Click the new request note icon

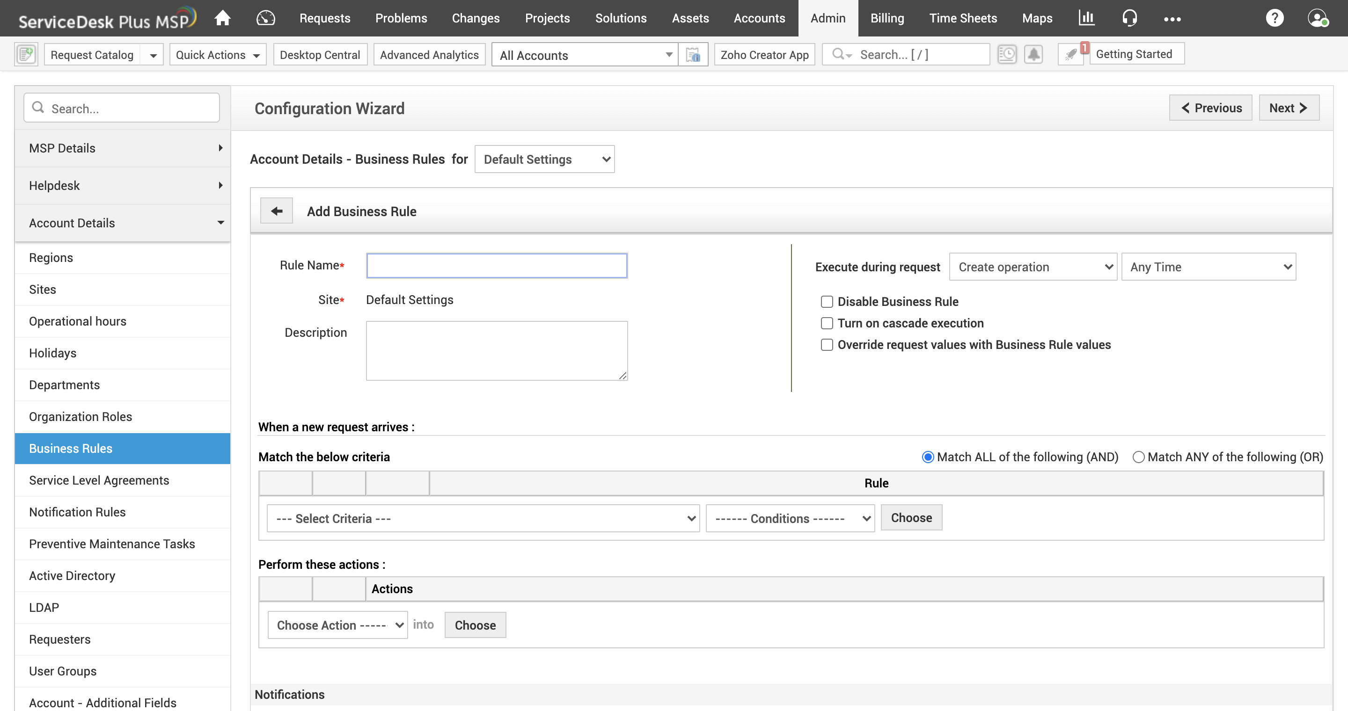pyautogui.click(x=26, y=54)
